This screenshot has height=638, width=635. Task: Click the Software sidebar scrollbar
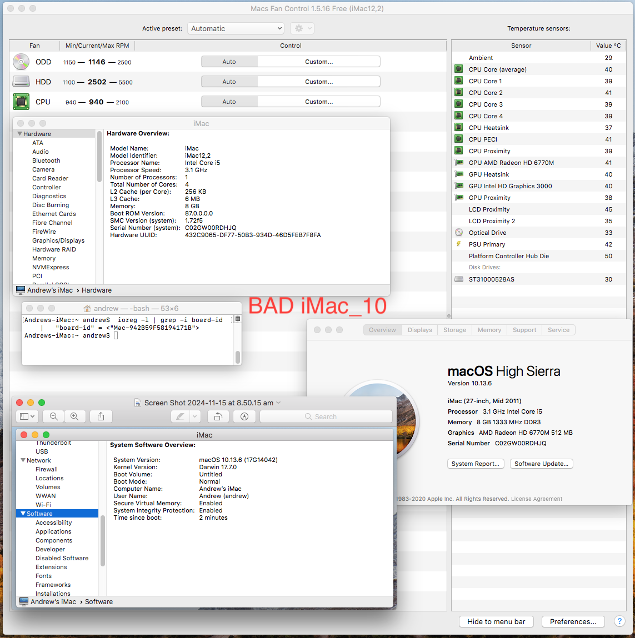click(x=103, y=541)
